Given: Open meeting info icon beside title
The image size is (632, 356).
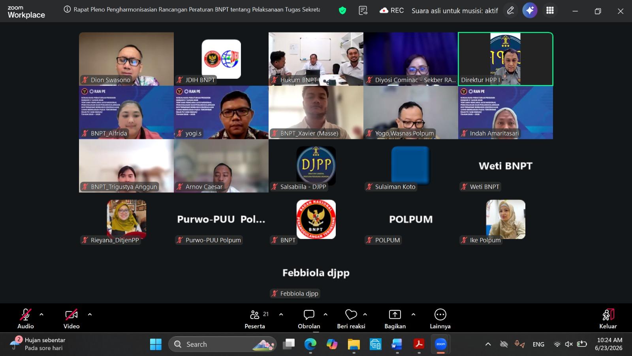Looking at the screenshot, I should pyautogui.click(x=67, y=9).
